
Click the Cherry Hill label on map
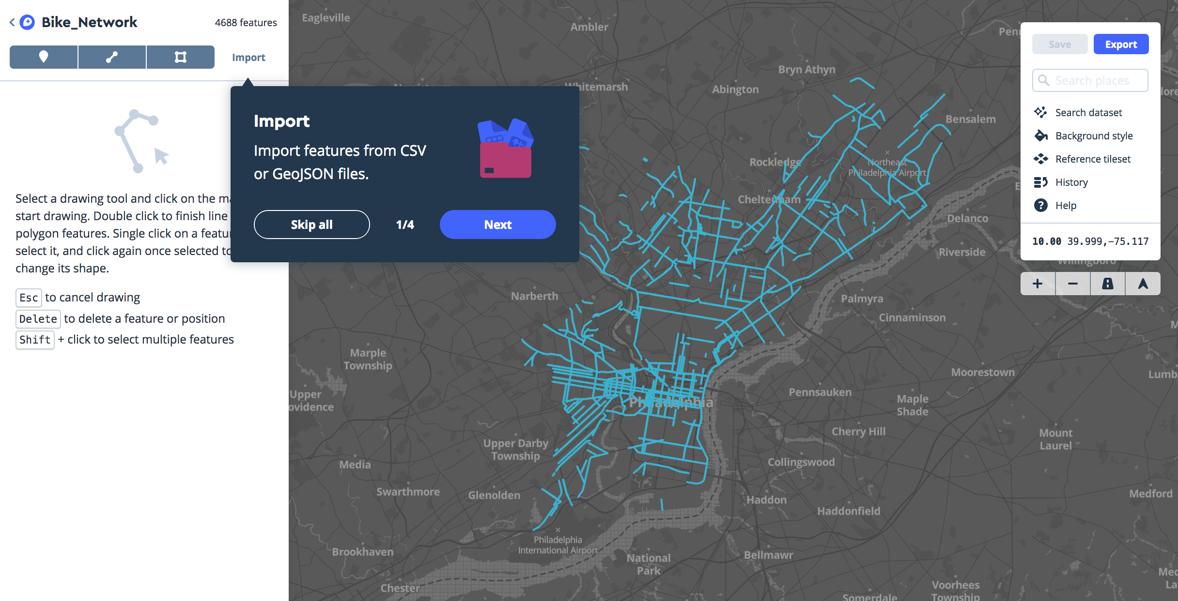[x=858, y=431]
